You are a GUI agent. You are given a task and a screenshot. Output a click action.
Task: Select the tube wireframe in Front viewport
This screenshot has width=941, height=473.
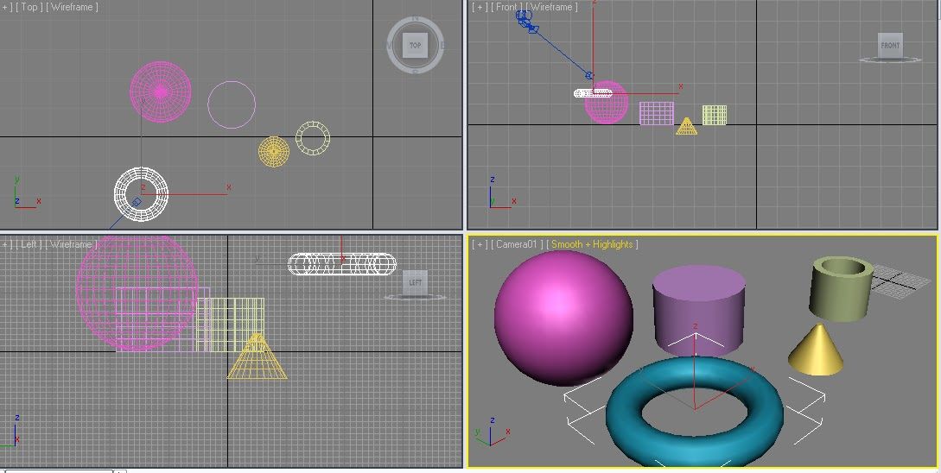714,115
